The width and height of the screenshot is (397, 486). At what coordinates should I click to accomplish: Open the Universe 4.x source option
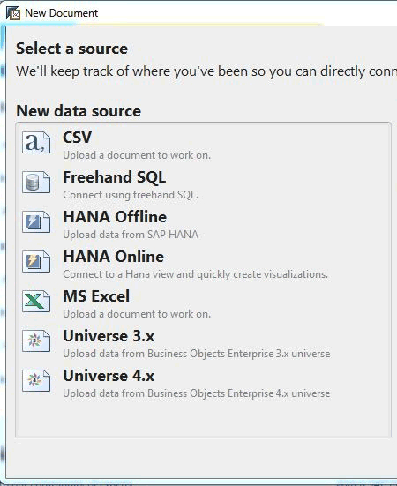tap(109, 376)
